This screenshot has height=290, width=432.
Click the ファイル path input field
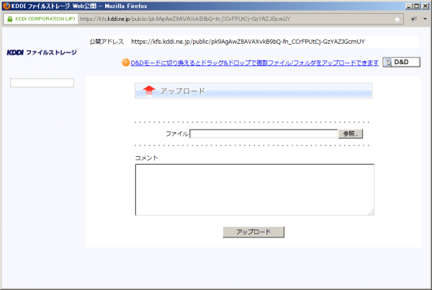264,134
